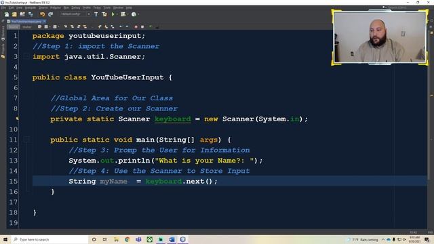The height and width of the screenshot is (244, 434).
Task: Shift Line Left using the editor toolbar
Action: (121, 26)
